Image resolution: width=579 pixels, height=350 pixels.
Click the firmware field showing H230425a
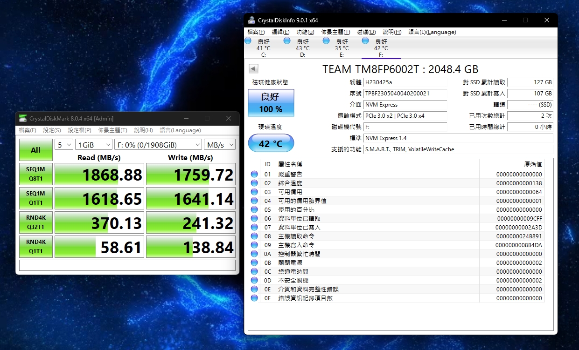tap(405, 82)
